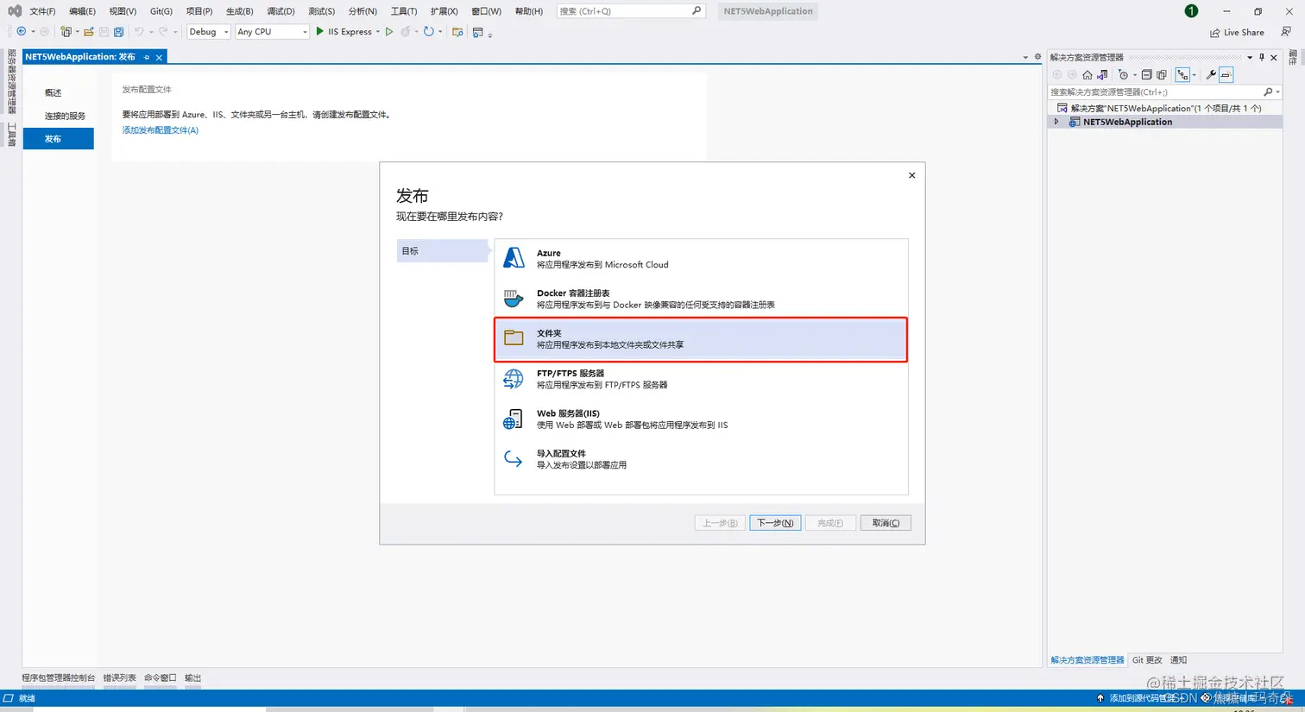Click the layout window toolbar icon
The width and height of the screenshot is (1305, 712).
[x=478, y=32]
